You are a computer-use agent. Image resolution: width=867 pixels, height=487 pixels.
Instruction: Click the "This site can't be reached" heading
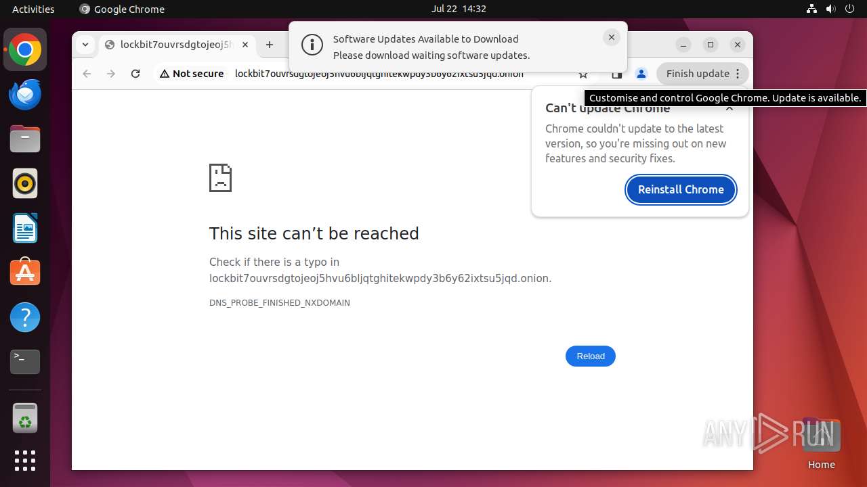[314, 233]
